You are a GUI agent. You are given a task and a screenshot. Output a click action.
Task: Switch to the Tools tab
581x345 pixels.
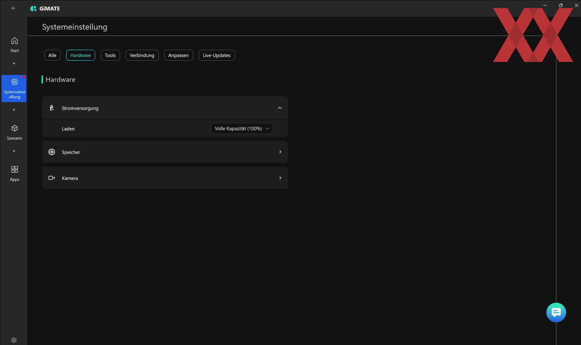[110, 55]
